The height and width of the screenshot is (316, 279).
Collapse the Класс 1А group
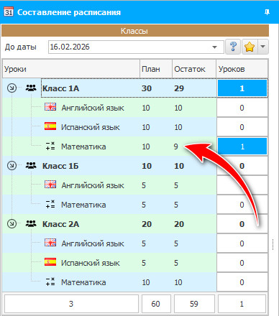(12, 88)
